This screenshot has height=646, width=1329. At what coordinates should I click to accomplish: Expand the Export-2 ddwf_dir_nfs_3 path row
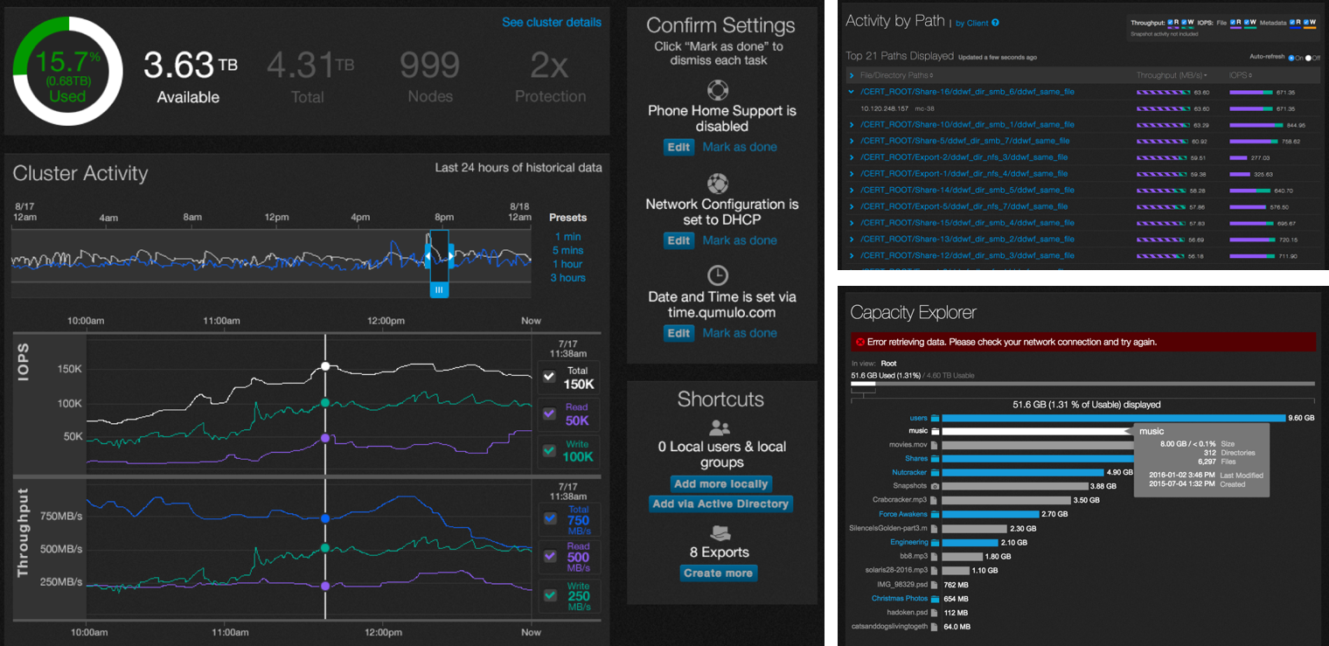coord(852,157)
